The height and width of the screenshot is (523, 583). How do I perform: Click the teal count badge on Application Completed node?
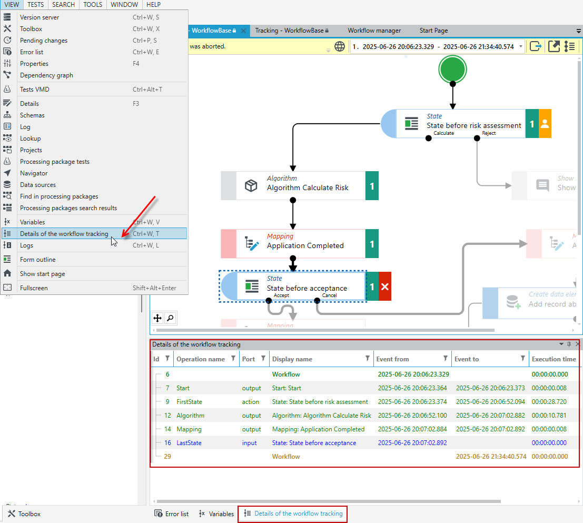372,244
